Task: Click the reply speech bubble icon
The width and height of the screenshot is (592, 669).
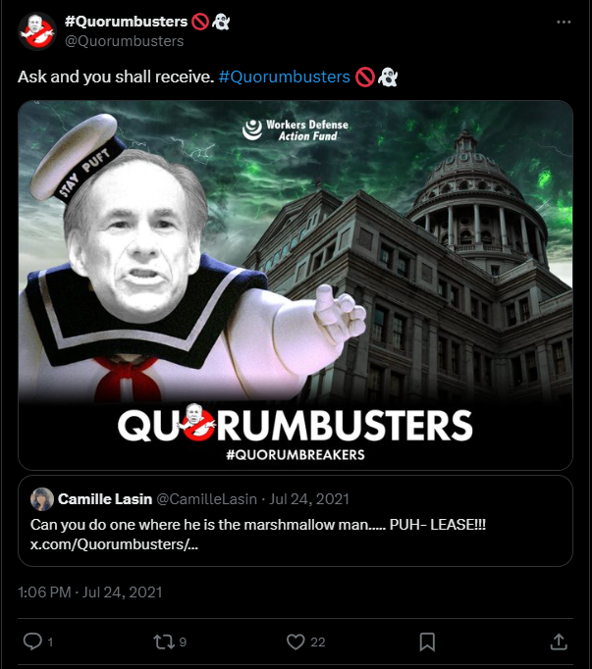Action: coord(32,642)
